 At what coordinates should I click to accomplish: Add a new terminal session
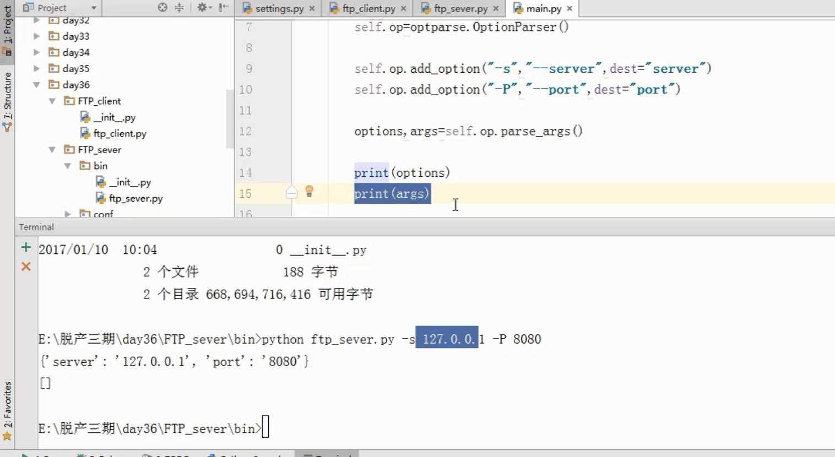[x=26, y=247]
